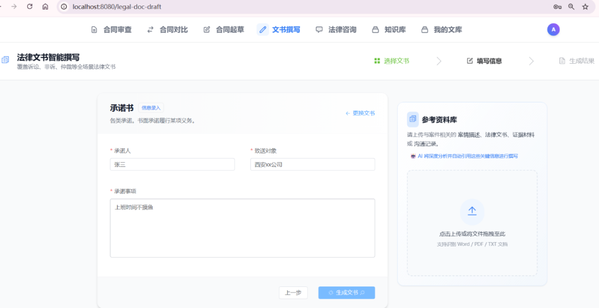The height and width of the screenshot is (308, 599).
Task: Click the 更换文书 link
Action: [360, 114]
